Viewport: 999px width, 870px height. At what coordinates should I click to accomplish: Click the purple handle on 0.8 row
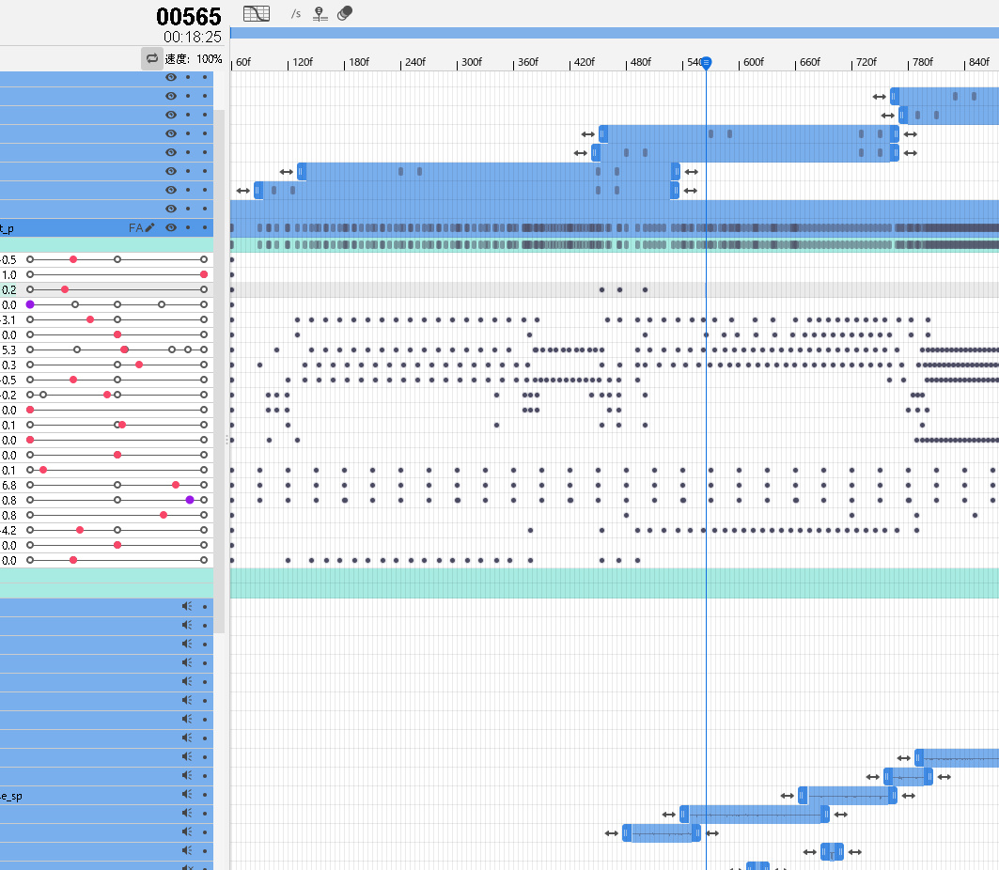click(190, 500)
